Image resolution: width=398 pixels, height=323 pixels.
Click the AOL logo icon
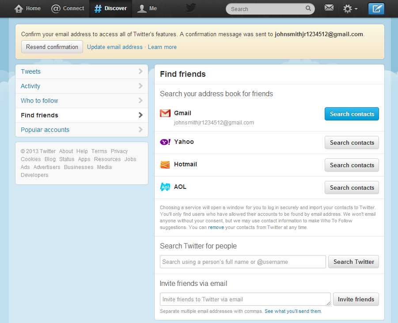[x=165, y=187]
